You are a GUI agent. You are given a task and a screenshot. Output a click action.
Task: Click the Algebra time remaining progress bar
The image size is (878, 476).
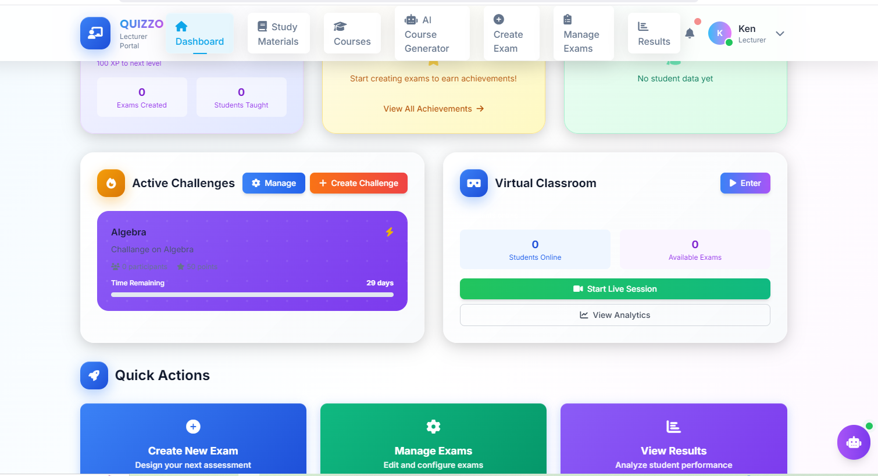(252, 295)
